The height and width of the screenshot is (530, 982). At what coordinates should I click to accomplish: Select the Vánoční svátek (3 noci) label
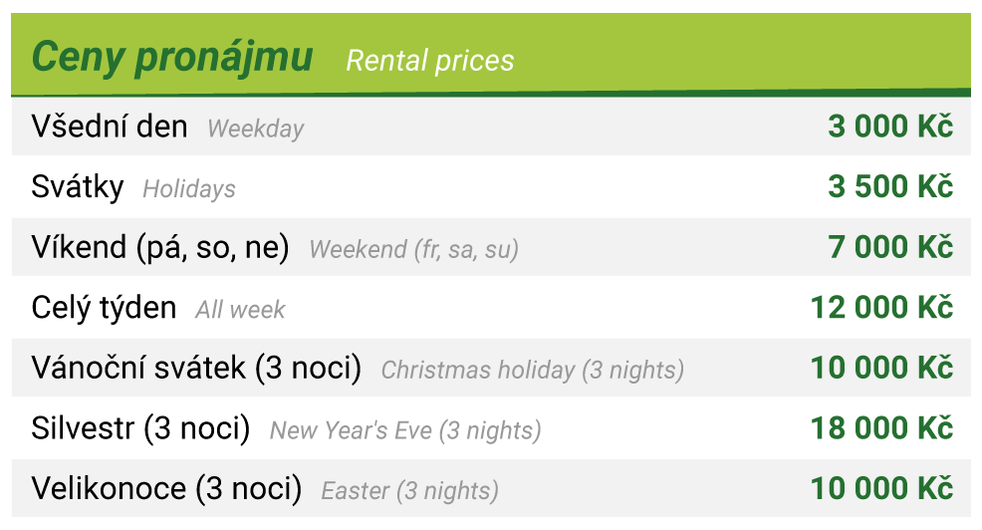pyautogui.click(x=196, y=368)
